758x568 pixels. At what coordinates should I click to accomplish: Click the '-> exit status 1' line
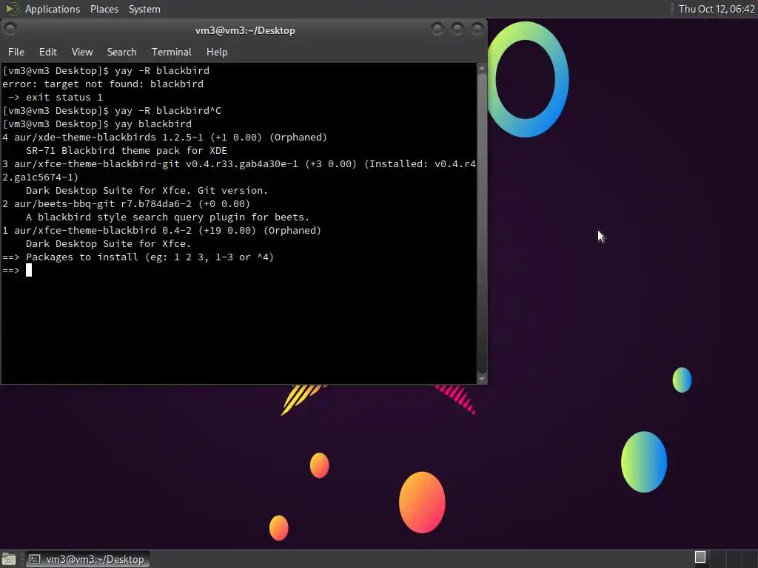[x=55, y=97]
